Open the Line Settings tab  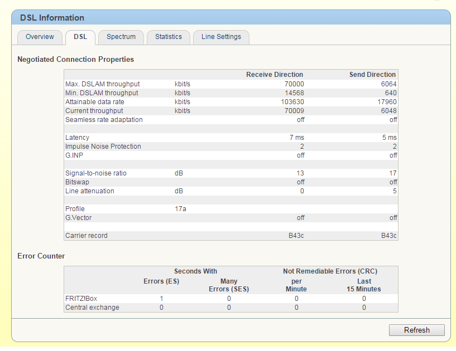pyautogui.click(x=221, y=37)
